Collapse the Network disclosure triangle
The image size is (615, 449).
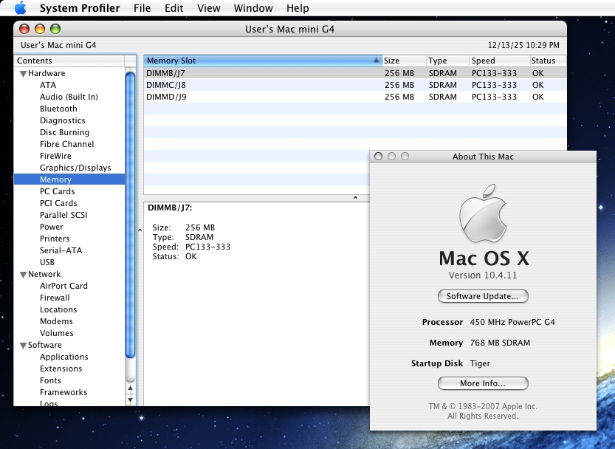23,275
